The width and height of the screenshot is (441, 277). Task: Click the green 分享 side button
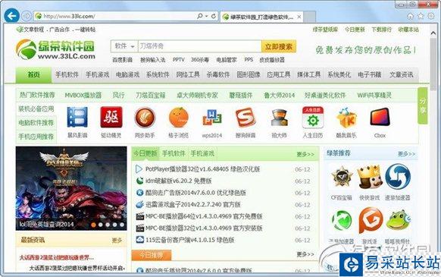pos(423,105)
